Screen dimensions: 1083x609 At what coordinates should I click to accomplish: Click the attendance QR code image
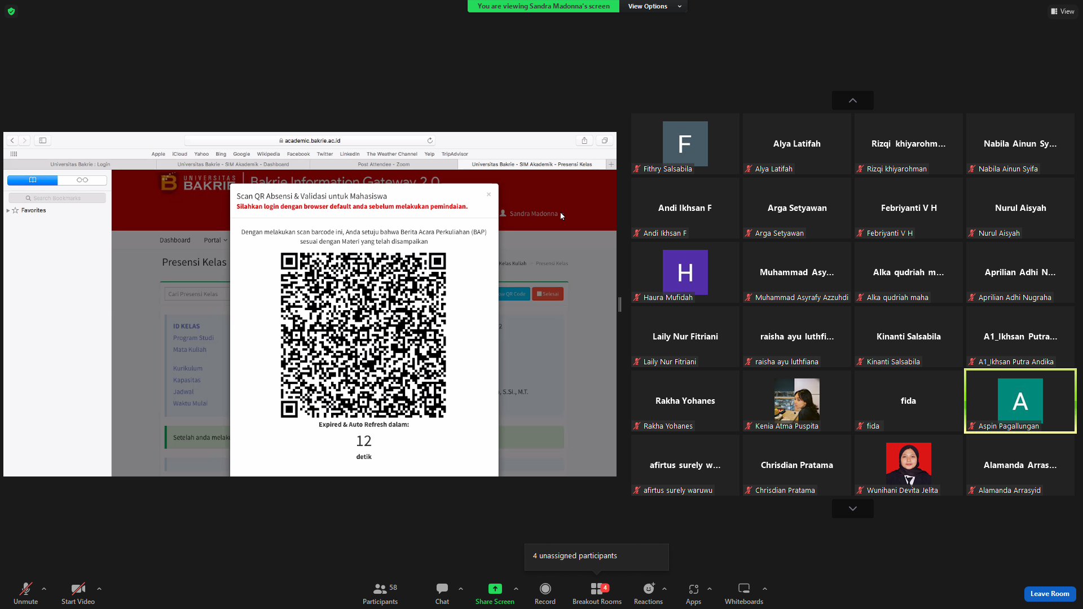tap(363, 336)
